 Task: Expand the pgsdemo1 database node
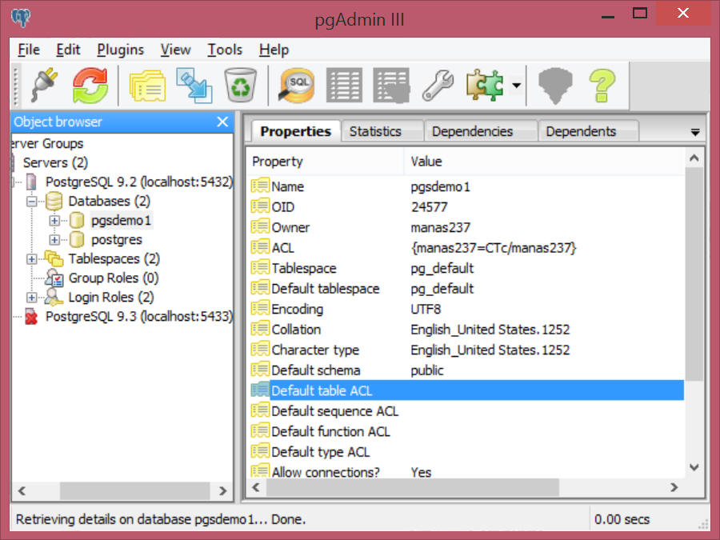[x=54, y=221]
